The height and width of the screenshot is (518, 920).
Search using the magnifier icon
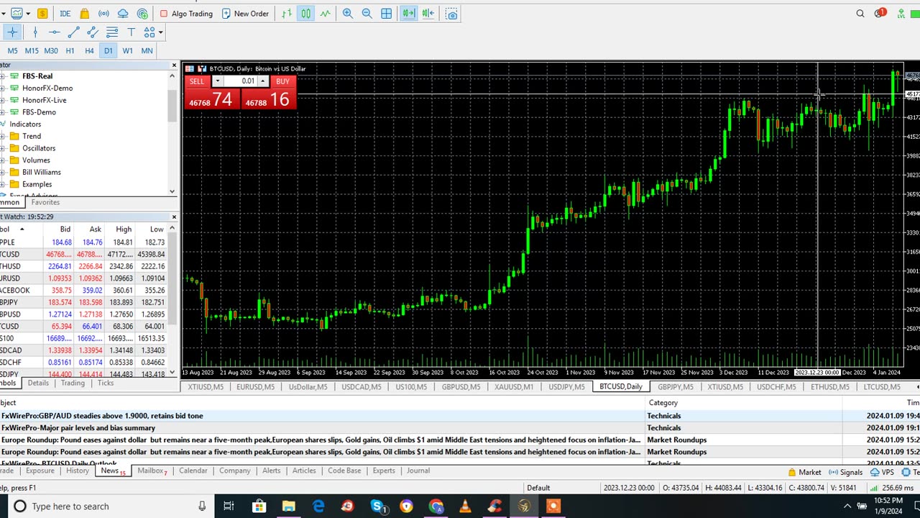pyautogui.click(x=860, y=14)
